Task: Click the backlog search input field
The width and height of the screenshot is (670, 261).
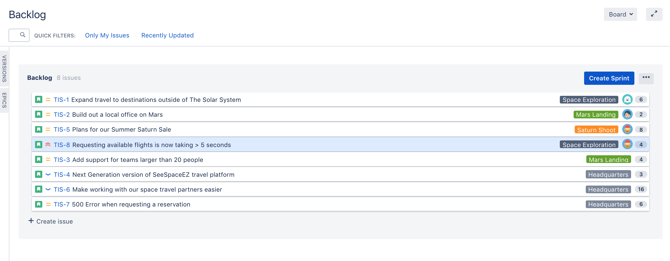Action: pos(19,35)
